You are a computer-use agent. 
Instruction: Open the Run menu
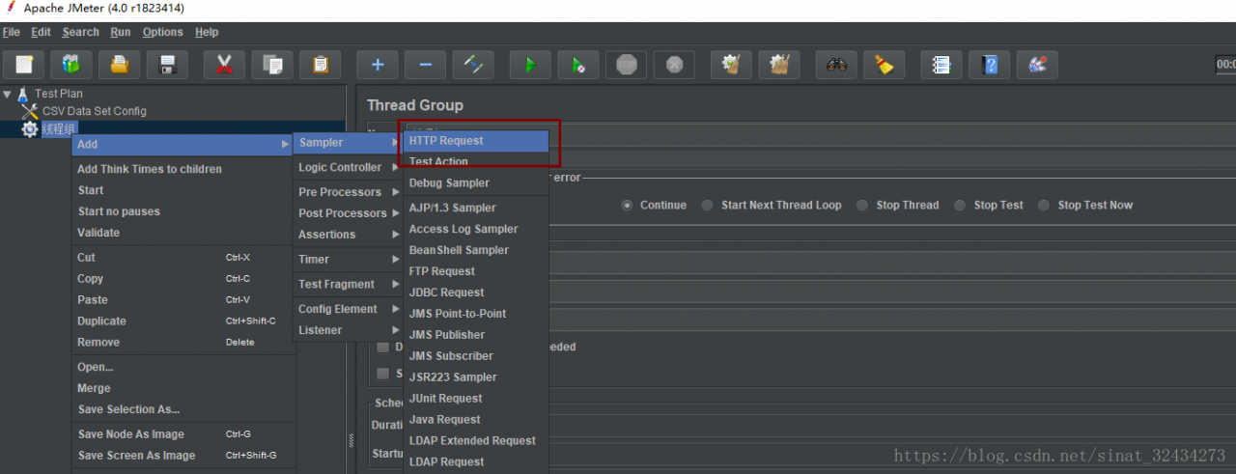pyautogui.click(x=121, y=32)
